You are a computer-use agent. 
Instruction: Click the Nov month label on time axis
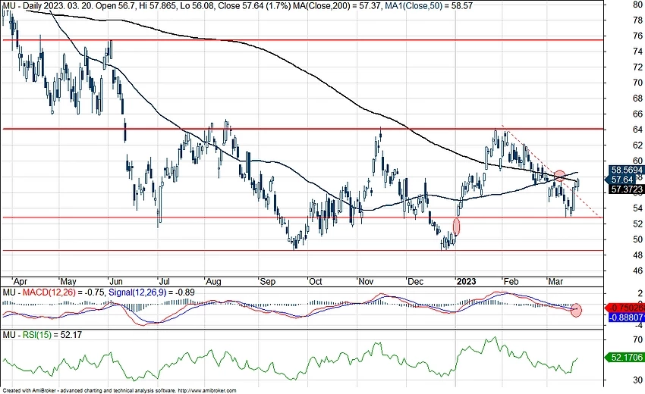point(366,282)
